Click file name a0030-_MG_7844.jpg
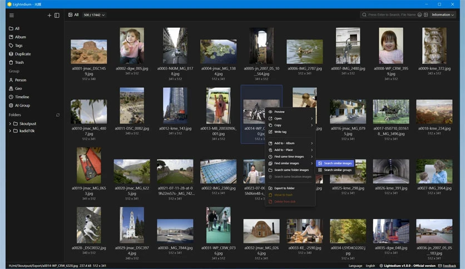The image size is (465, 269). click(175, 248)
